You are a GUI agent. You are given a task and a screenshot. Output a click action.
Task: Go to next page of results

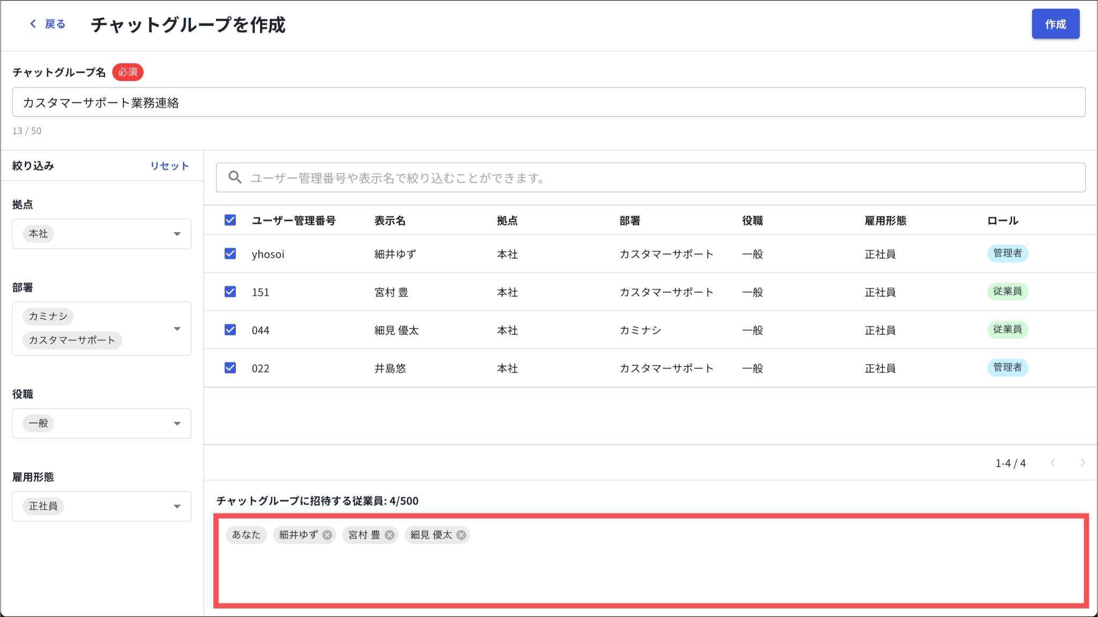coord(1082,463)
